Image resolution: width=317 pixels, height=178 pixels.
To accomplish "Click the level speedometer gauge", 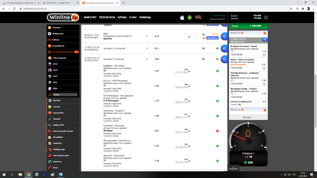I will pyautogui.click(x=248, y=136).
